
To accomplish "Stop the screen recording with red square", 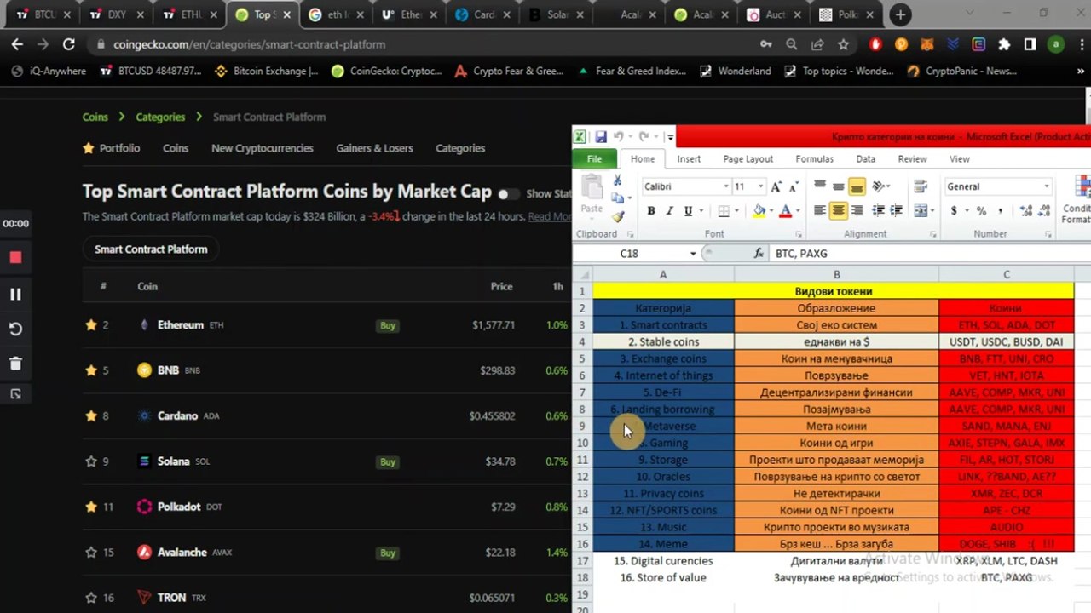I will pos(15,257).
